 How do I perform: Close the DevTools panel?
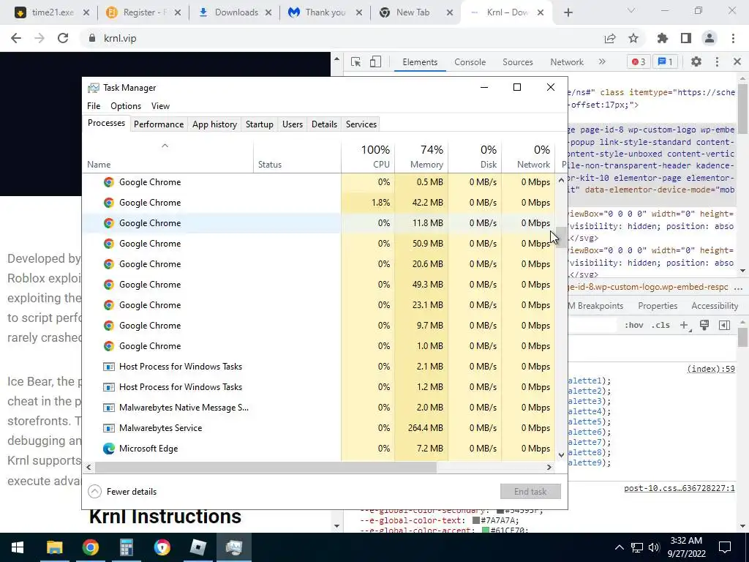(x=737, y=61)
